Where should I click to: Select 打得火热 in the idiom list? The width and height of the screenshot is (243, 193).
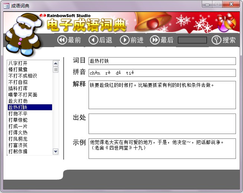[x=30, y=133]
